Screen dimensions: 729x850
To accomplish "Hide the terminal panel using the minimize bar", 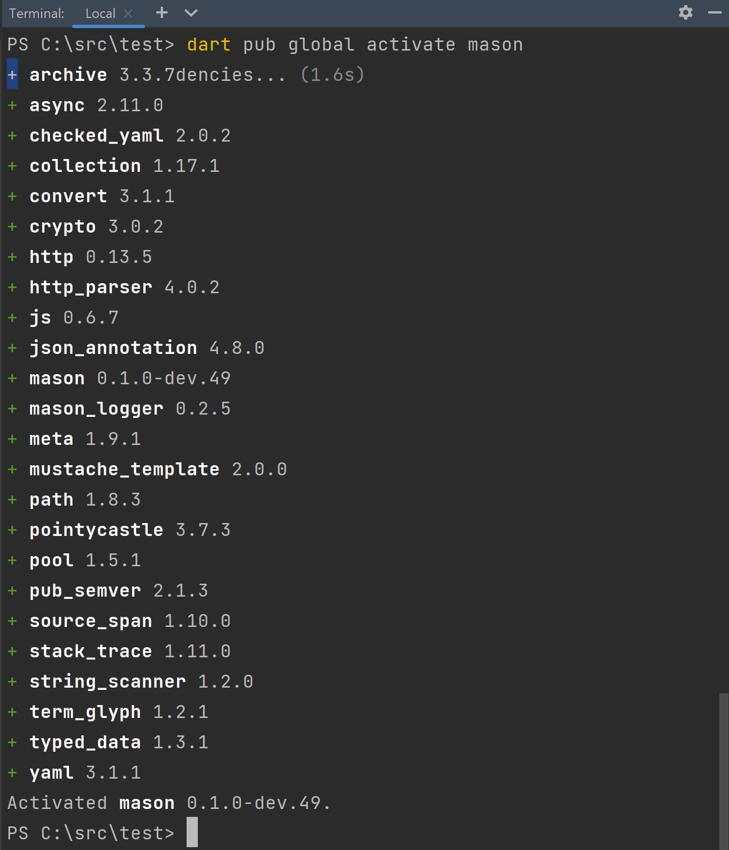I will [x=715, y=12].
